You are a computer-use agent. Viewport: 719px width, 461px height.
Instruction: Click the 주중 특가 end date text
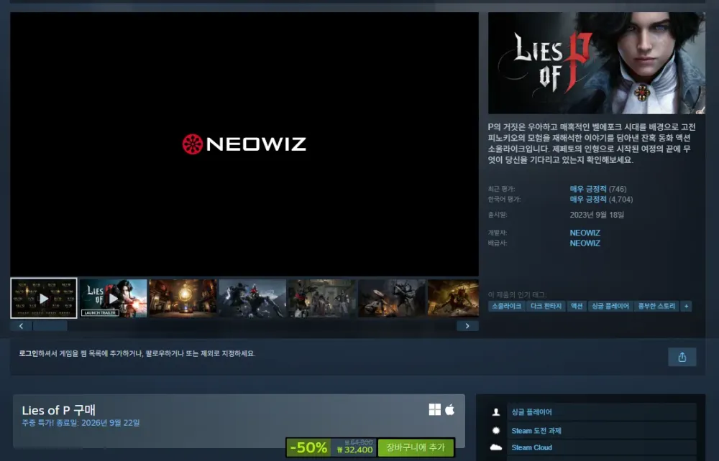click(81, 422)
